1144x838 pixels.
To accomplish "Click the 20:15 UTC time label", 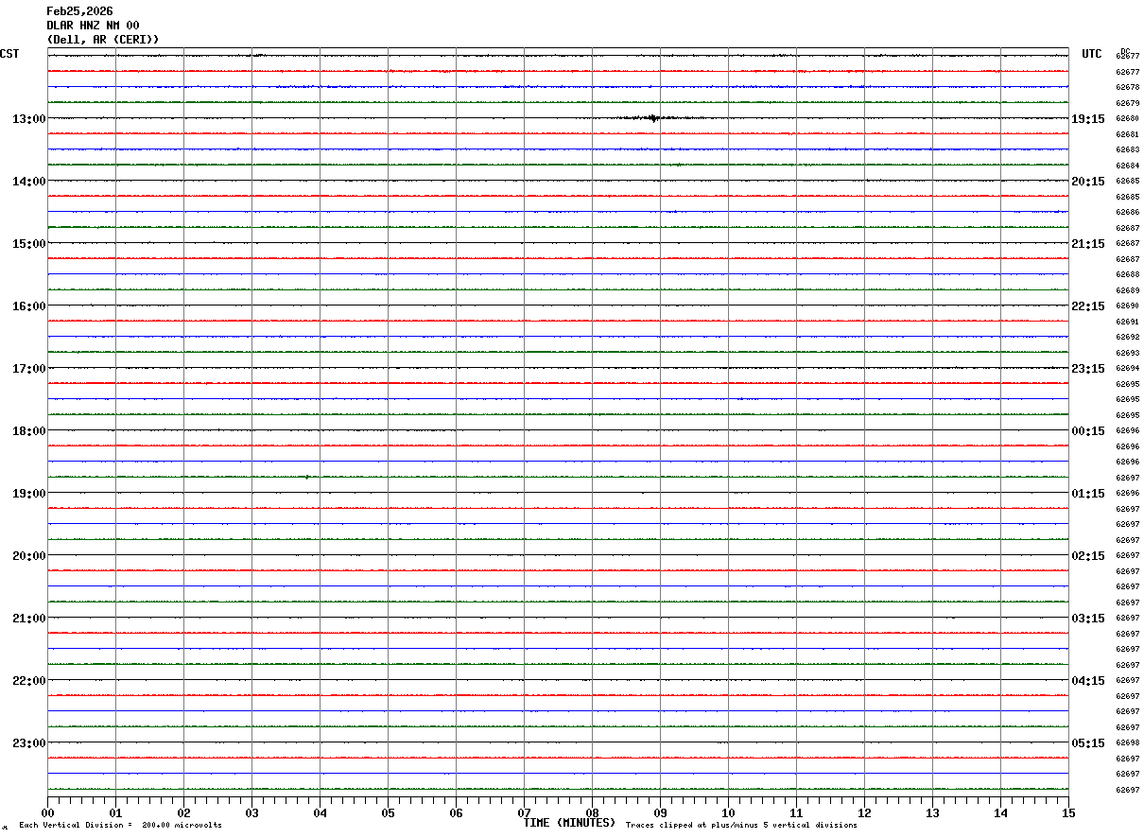I will [1088, 182].
